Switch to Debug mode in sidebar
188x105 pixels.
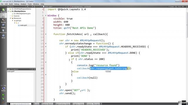tap(3, 26)
